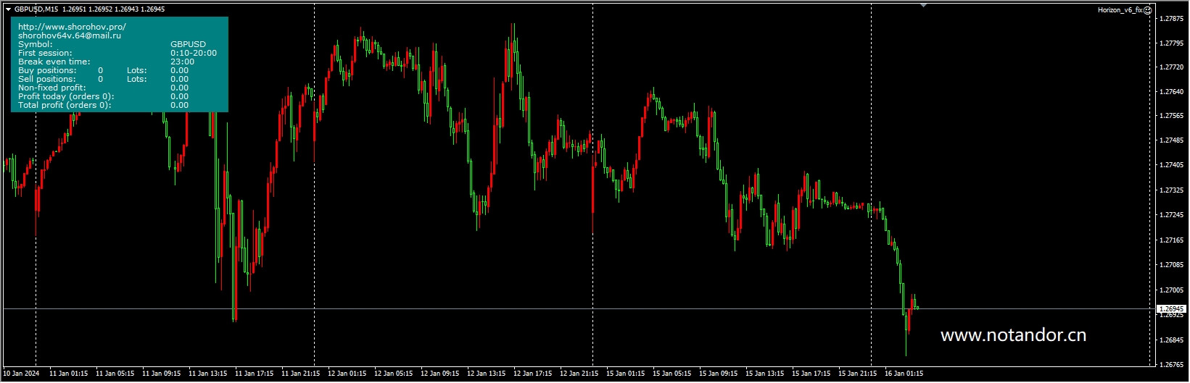Click the 10 Jan 2024 date label
Image resolution: width=1190 pixels, height=383 pixels.
21,374
